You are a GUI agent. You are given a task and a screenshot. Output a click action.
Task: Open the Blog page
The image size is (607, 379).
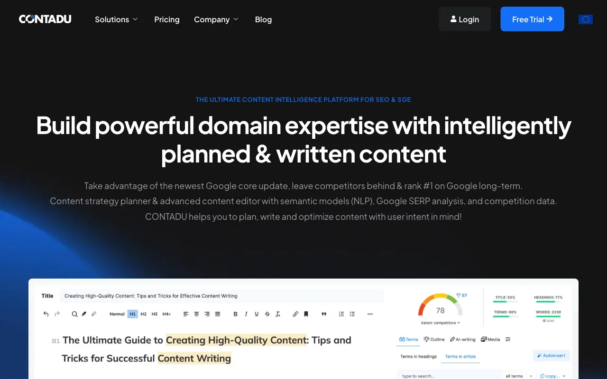click(263, 19)
